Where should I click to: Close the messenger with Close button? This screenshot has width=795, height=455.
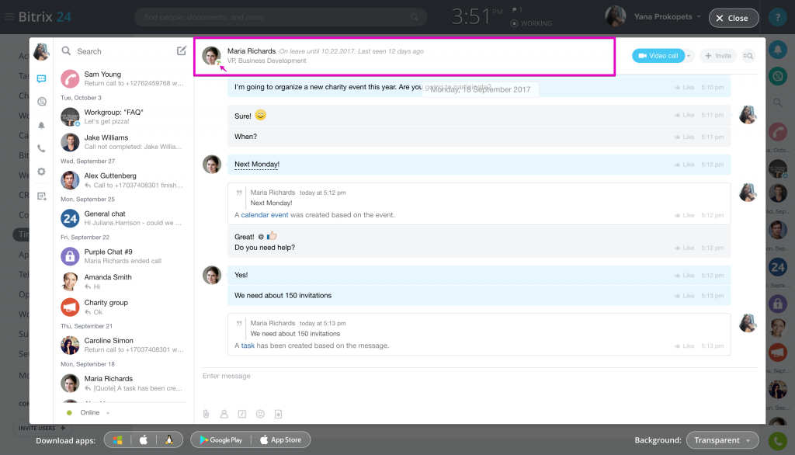pos(733,18)
